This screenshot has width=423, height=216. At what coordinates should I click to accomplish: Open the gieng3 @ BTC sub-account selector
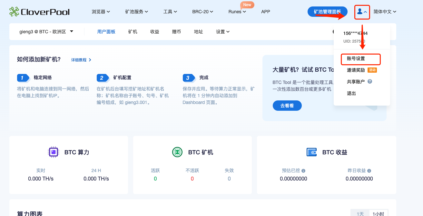point(46,32)
